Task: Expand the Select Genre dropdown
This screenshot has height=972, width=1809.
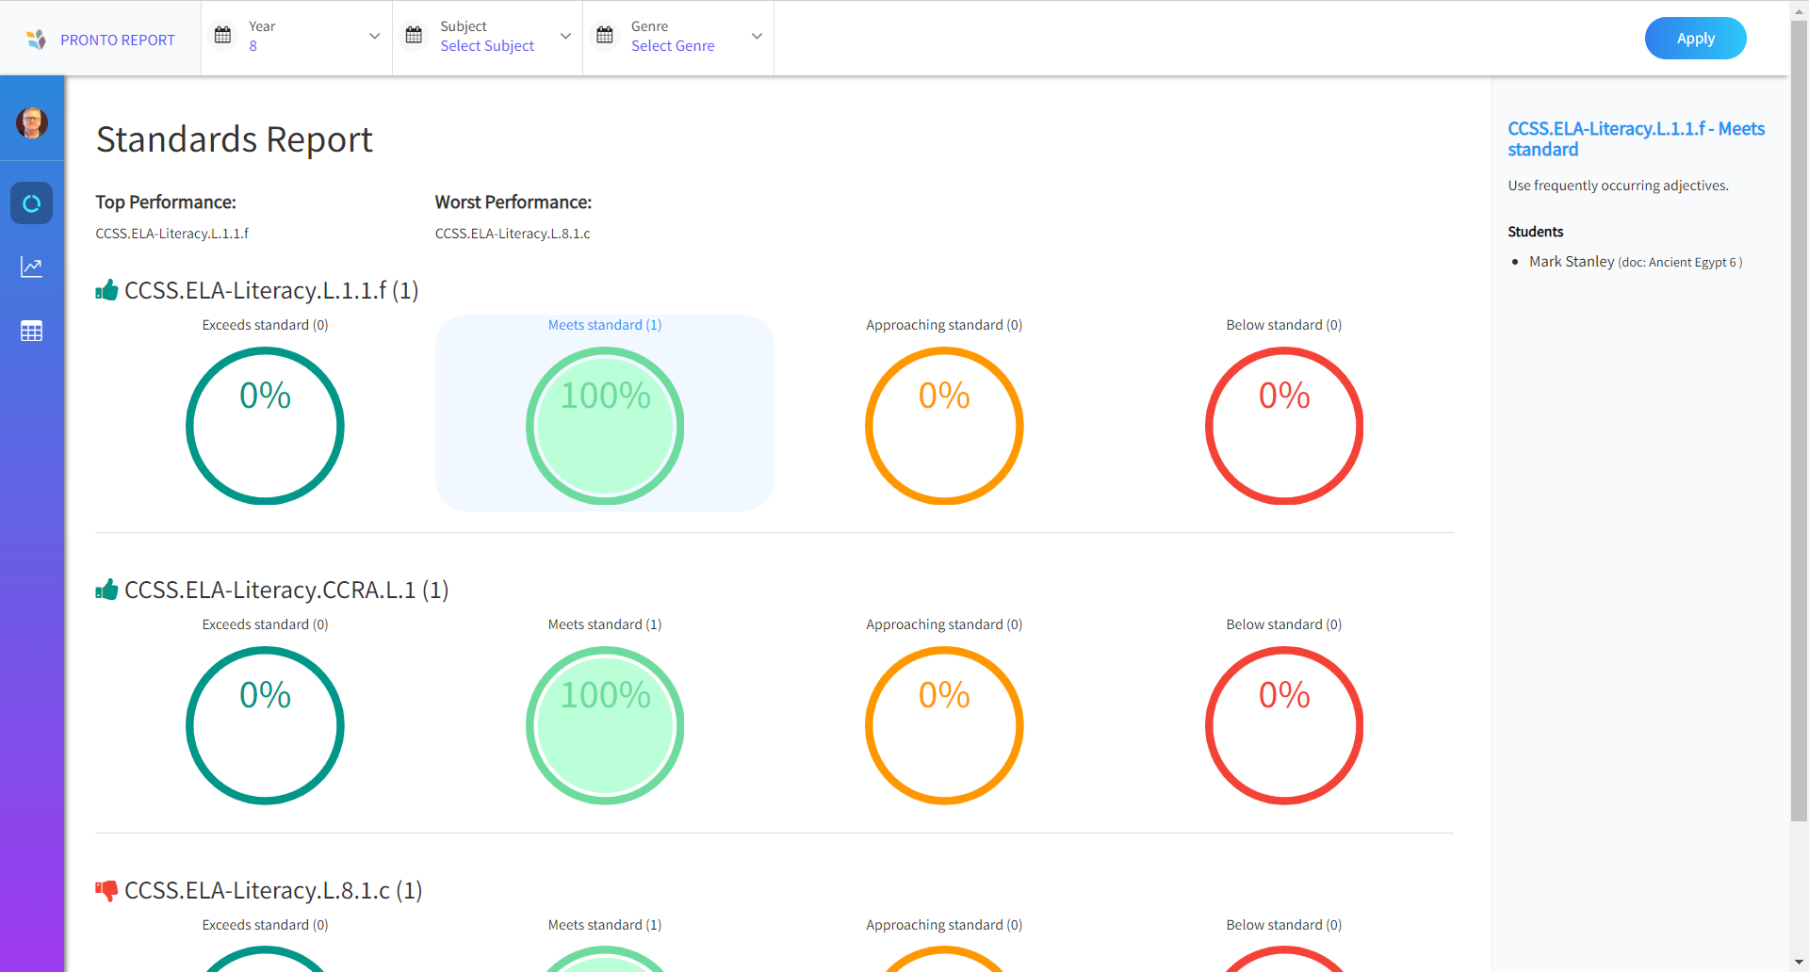Action: [x=757, y=37]
